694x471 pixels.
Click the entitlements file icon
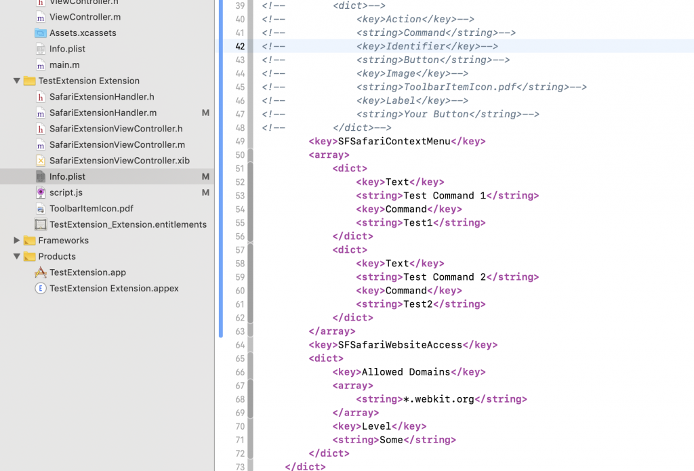(x=42, y=224)
